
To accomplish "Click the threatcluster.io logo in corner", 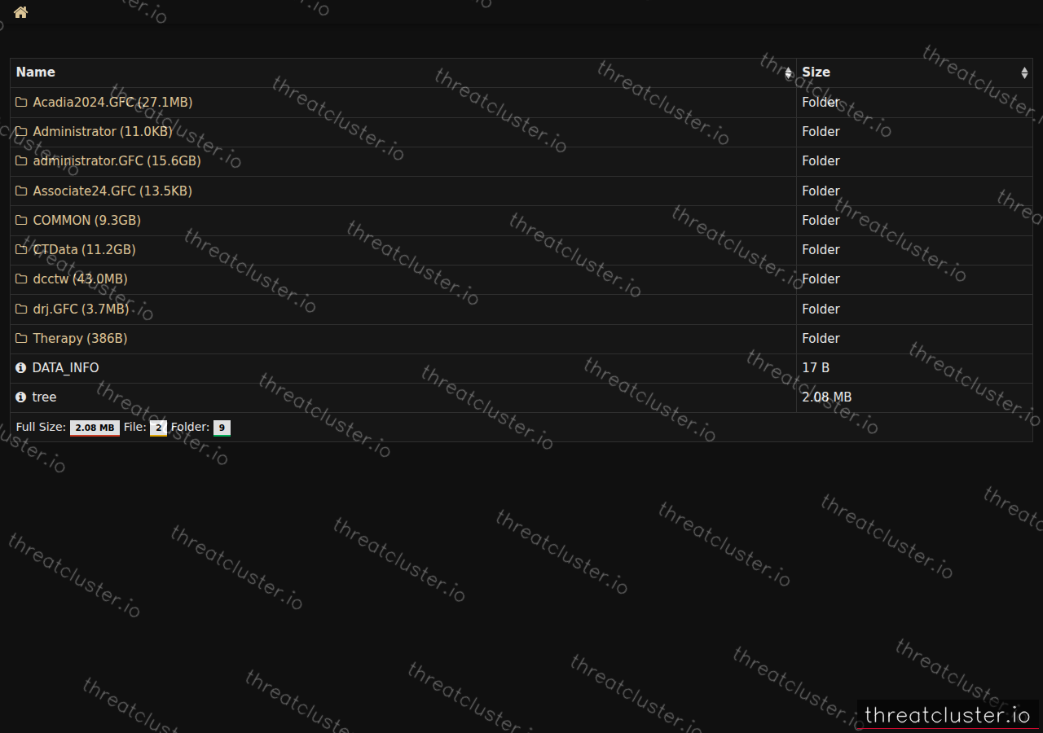I will pos(948,715).
